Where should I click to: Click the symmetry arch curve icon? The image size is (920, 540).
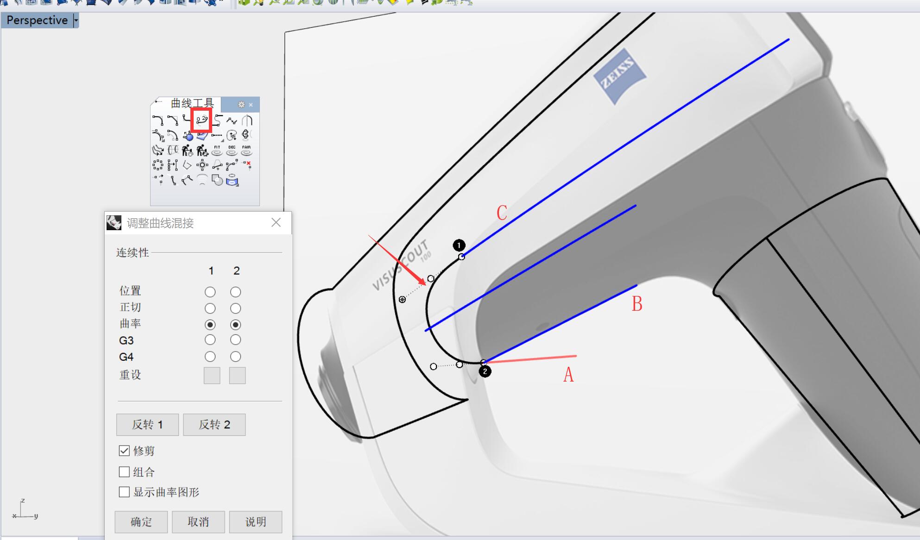click(247, 121)
